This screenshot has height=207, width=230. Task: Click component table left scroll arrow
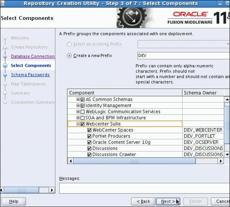tap(71, 161)
